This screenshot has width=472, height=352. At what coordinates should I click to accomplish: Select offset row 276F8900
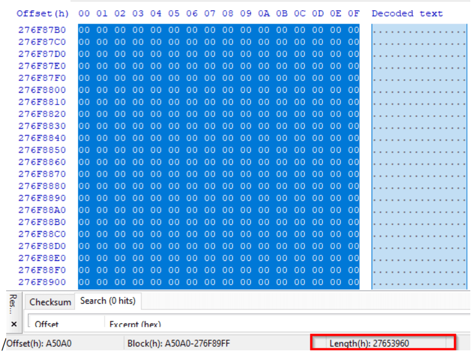[42, 282]
